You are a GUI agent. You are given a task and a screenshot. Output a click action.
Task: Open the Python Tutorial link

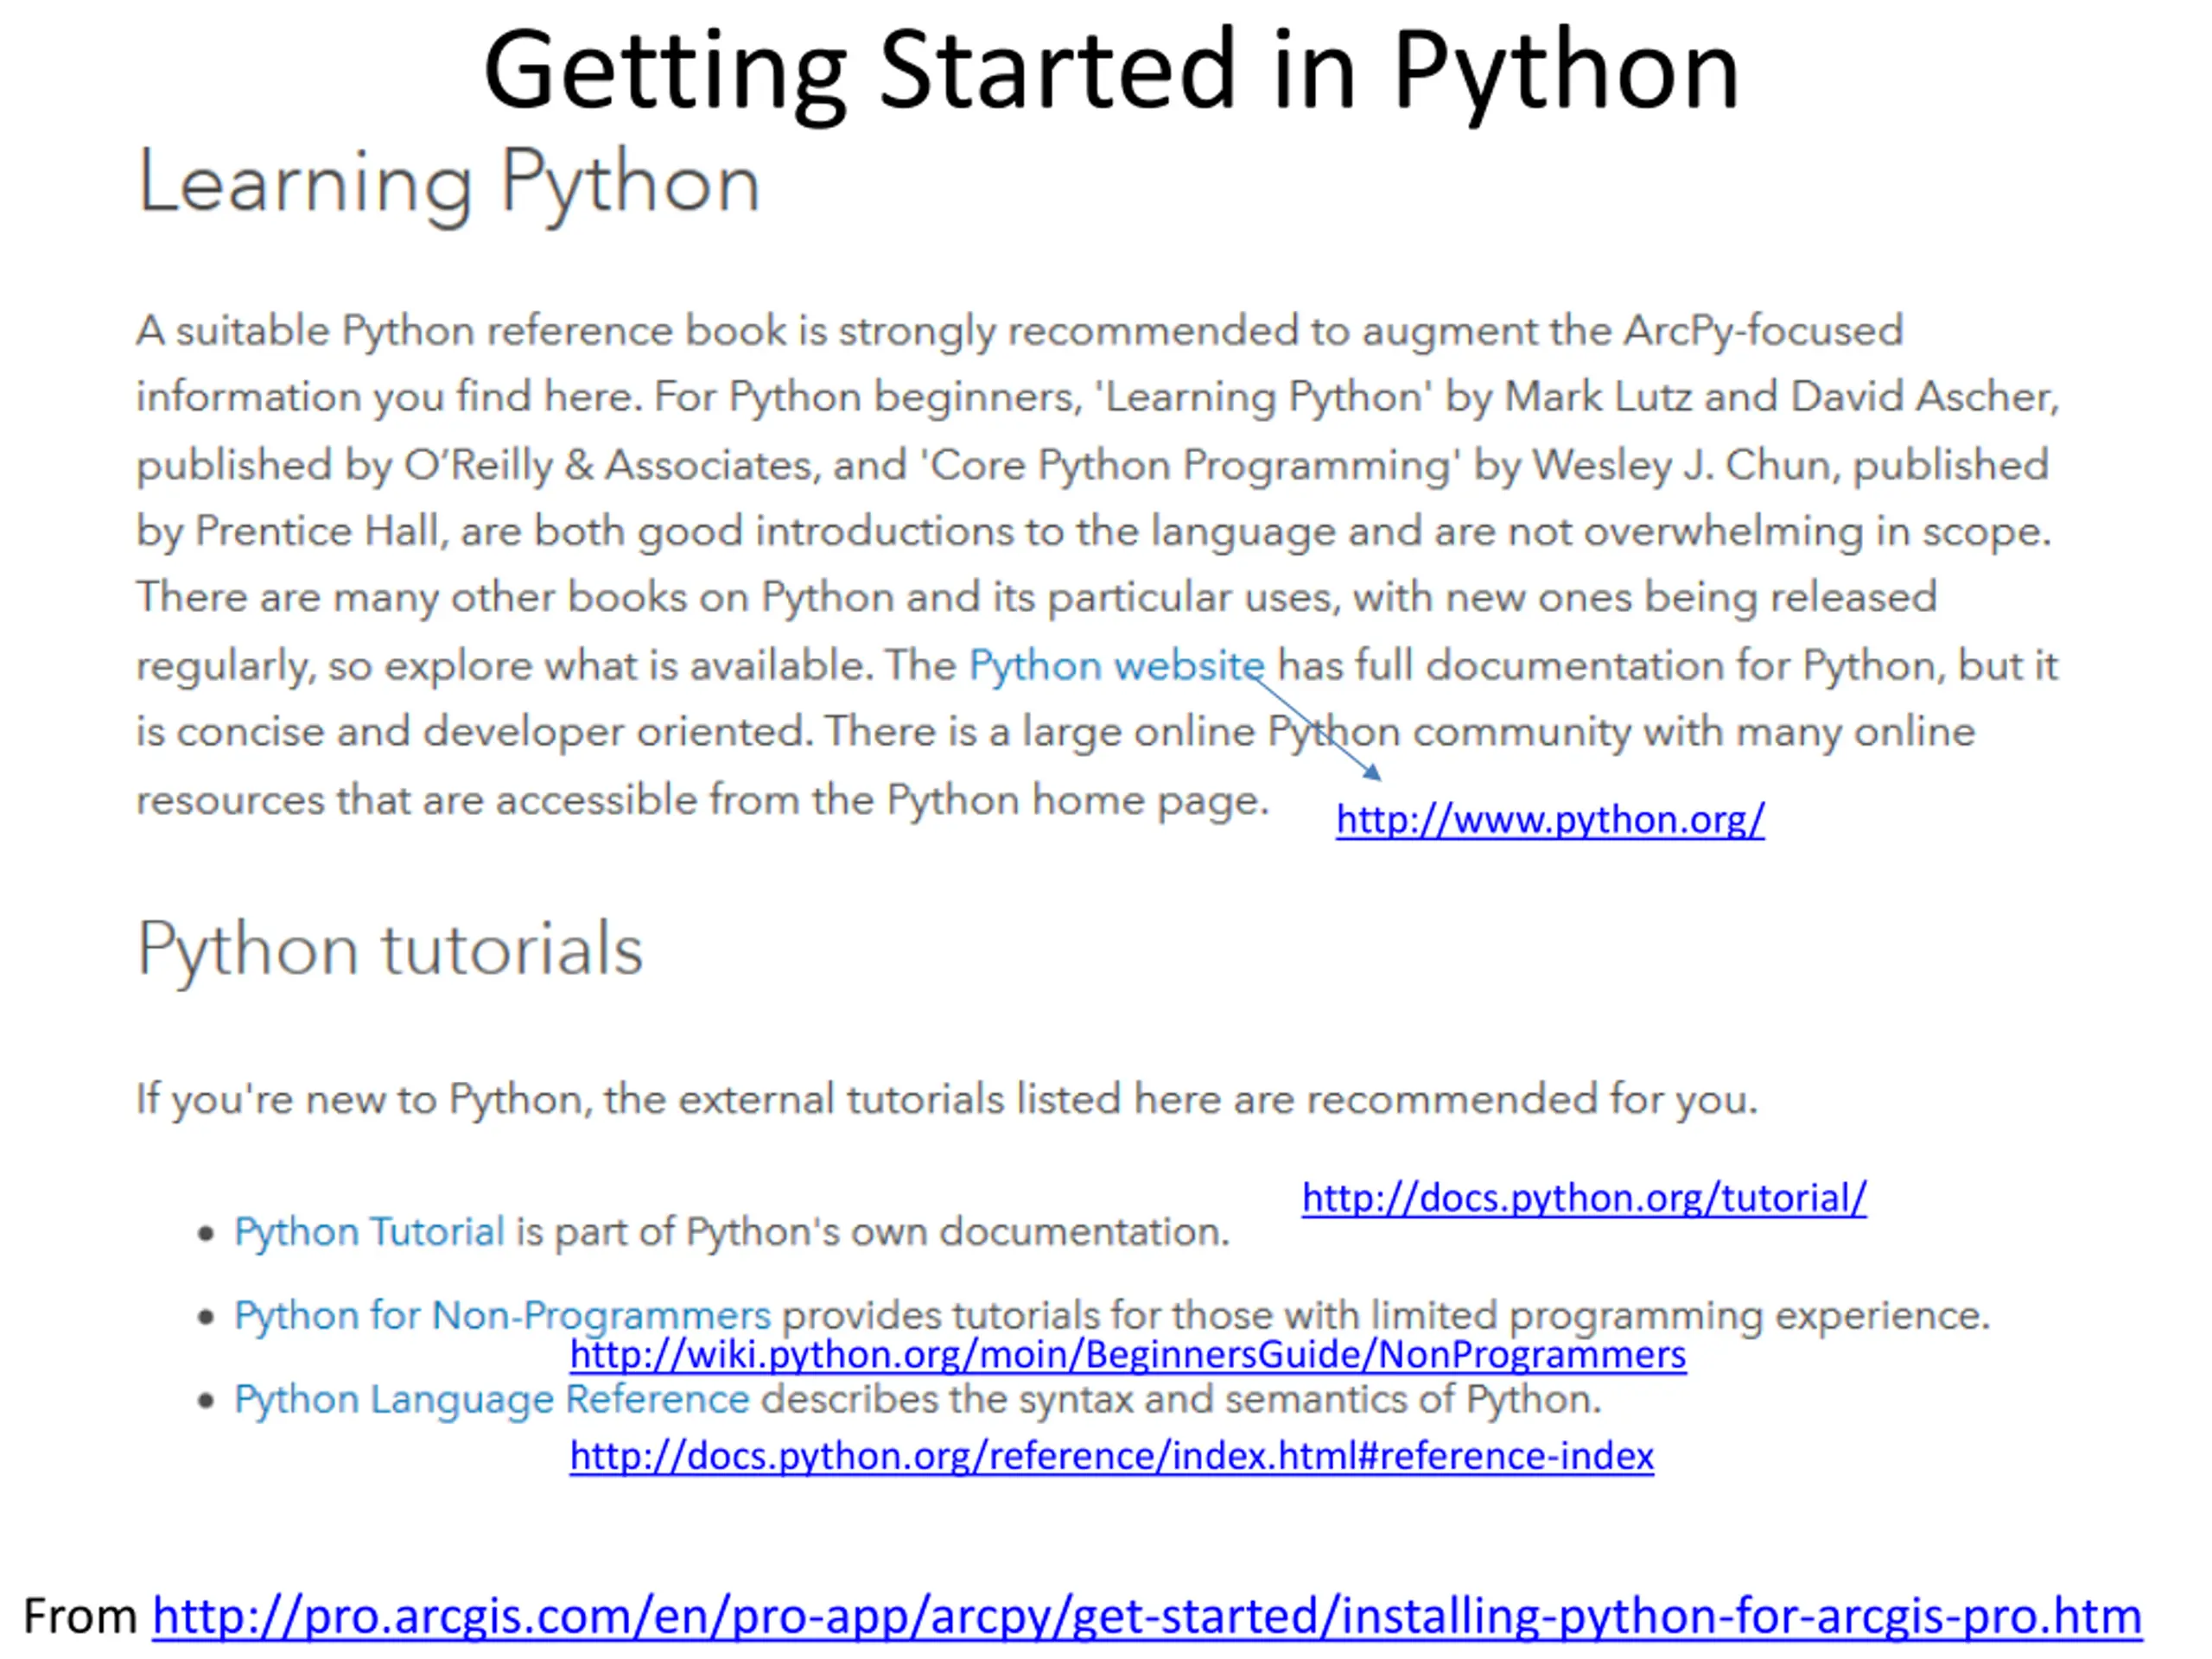[369, 1232]
